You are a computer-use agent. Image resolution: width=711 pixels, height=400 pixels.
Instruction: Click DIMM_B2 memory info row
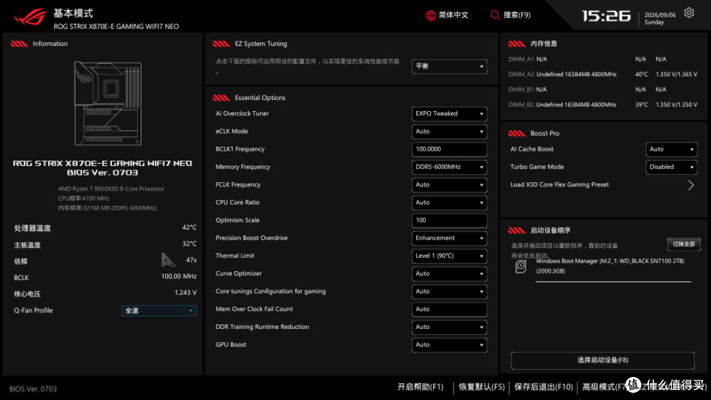pos(602,105)
